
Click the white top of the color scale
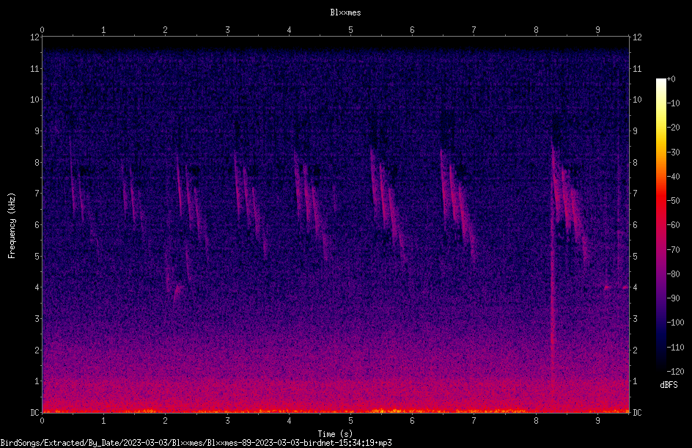(660, 82)
